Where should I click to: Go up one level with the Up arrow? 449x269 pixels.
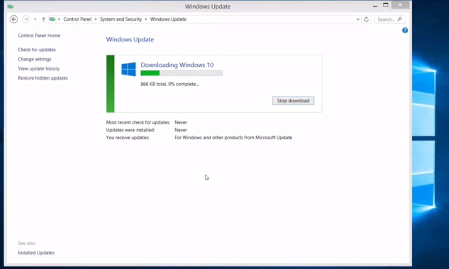[x=44, y=19]
